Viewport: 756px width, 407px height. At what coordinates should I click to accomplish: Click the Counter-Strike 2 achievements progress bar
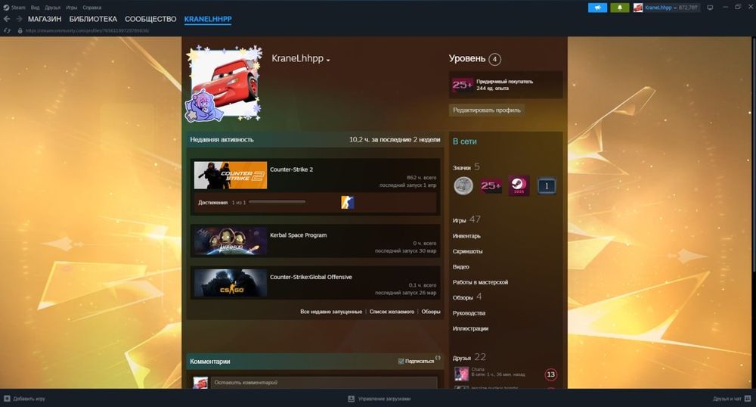coord(277,202)
